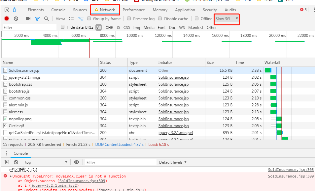Show the console sidebar icon
Screen dimensions: 315x191
6,162
